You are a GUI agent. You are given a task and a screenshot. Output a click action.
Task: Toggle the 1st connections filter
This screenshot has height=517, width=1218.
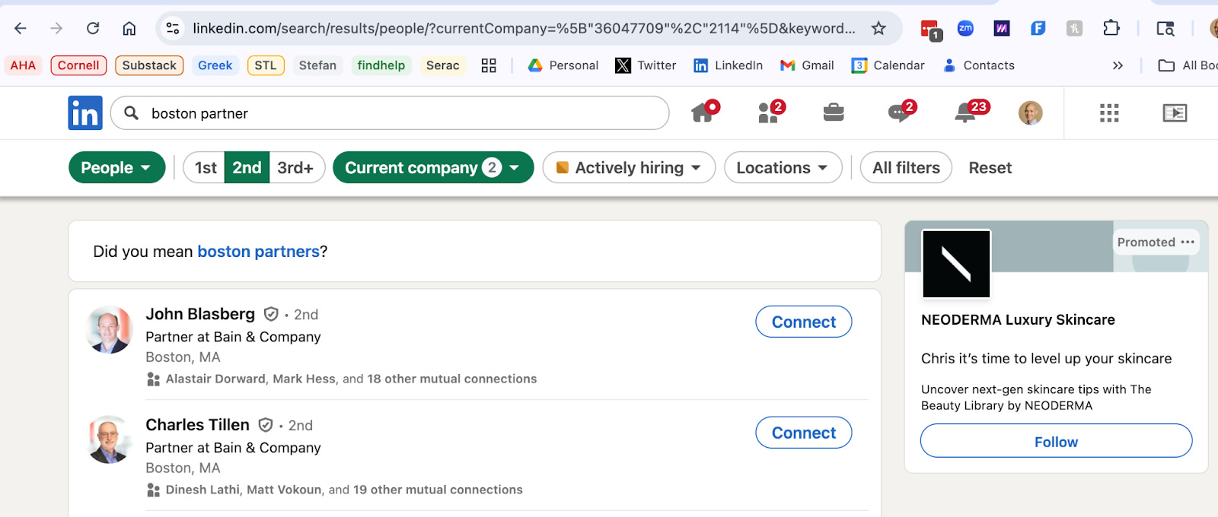tap(205, 168)
